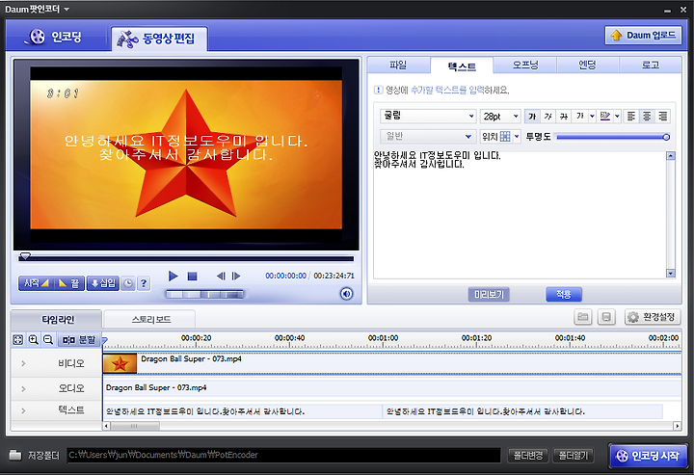Select the star video clip thumbnail
694x475 pixels.
pyautogui.click(x=120, y=363)
